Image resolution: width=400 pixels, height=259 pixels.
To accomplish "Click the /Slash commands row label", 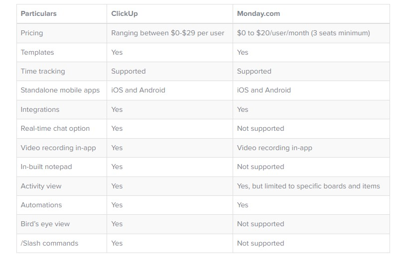I will click(x=49, y=243).
